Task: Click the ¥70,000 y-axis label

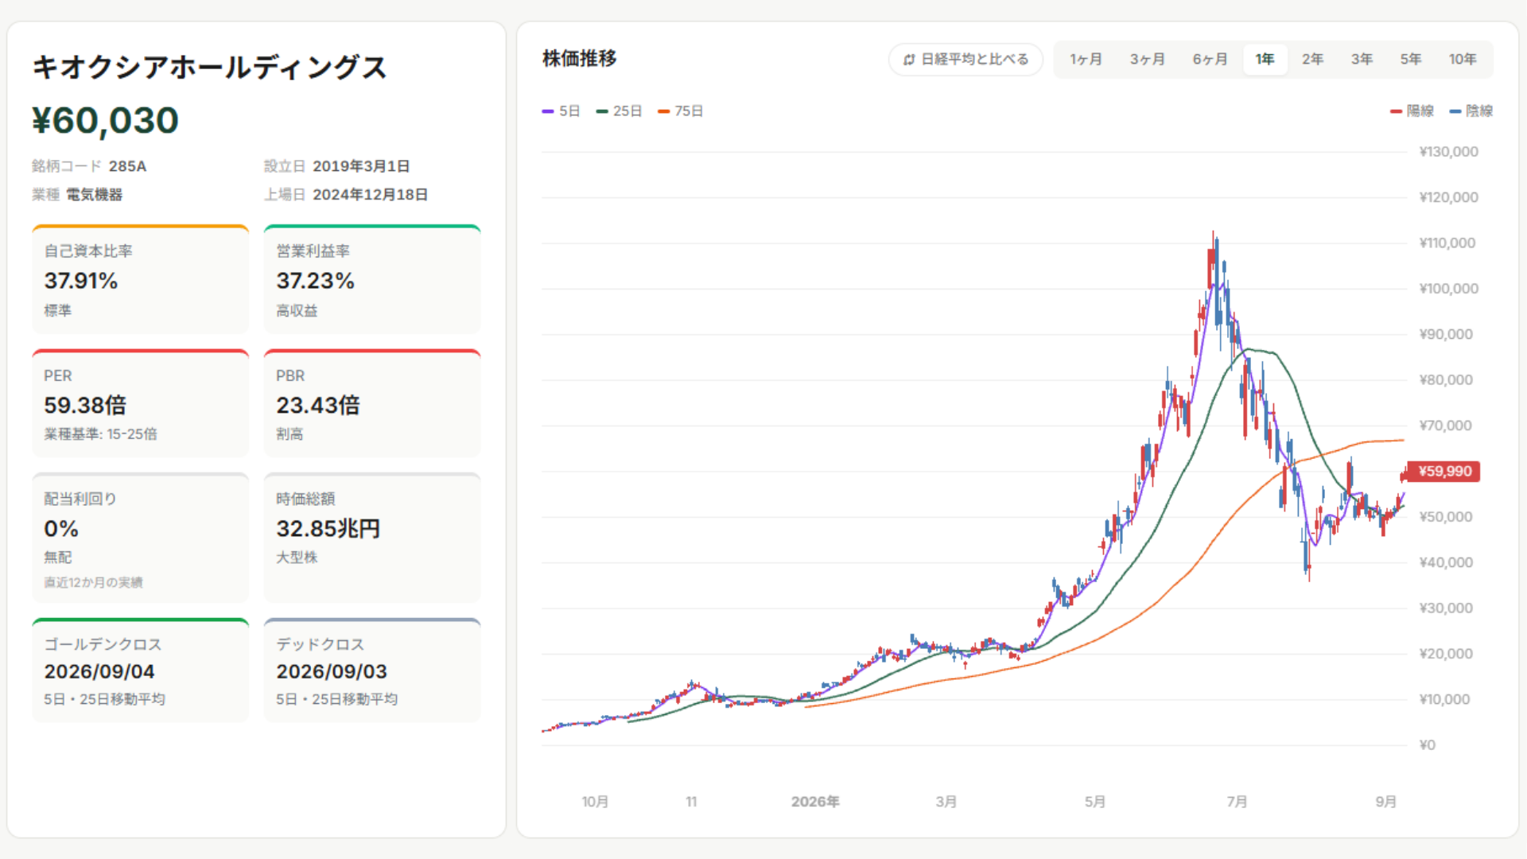Action: (x=1445, y=426)
